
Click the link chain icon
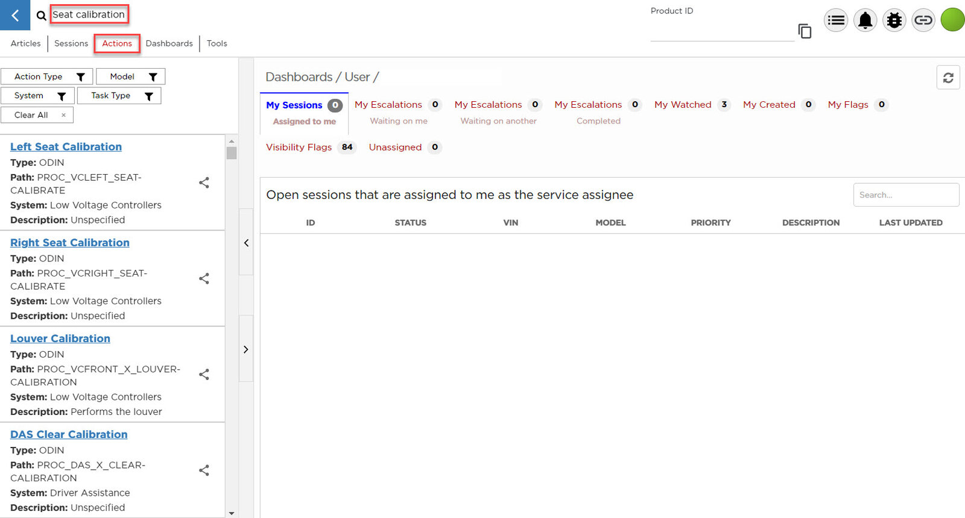coord(923,20)
